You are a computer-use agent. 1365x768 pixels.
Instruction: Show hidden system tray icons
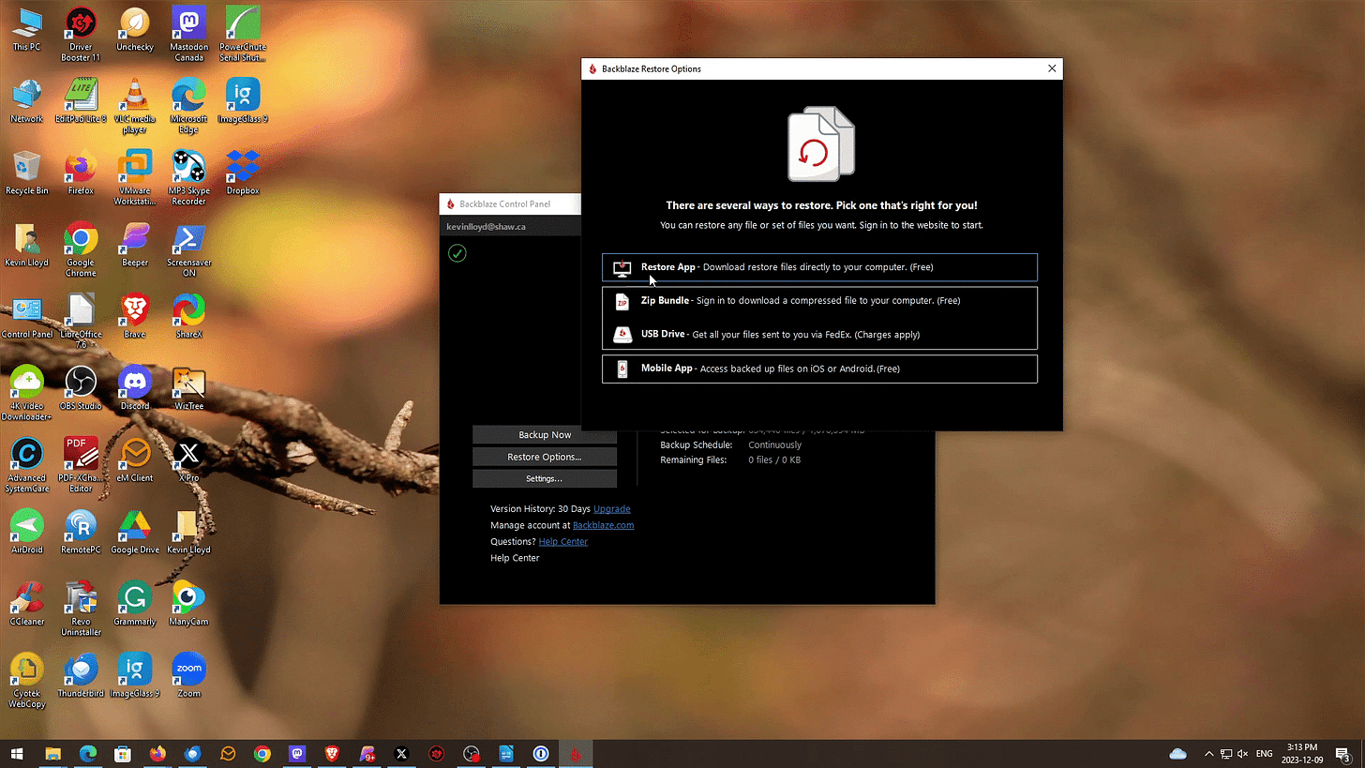1208,754
